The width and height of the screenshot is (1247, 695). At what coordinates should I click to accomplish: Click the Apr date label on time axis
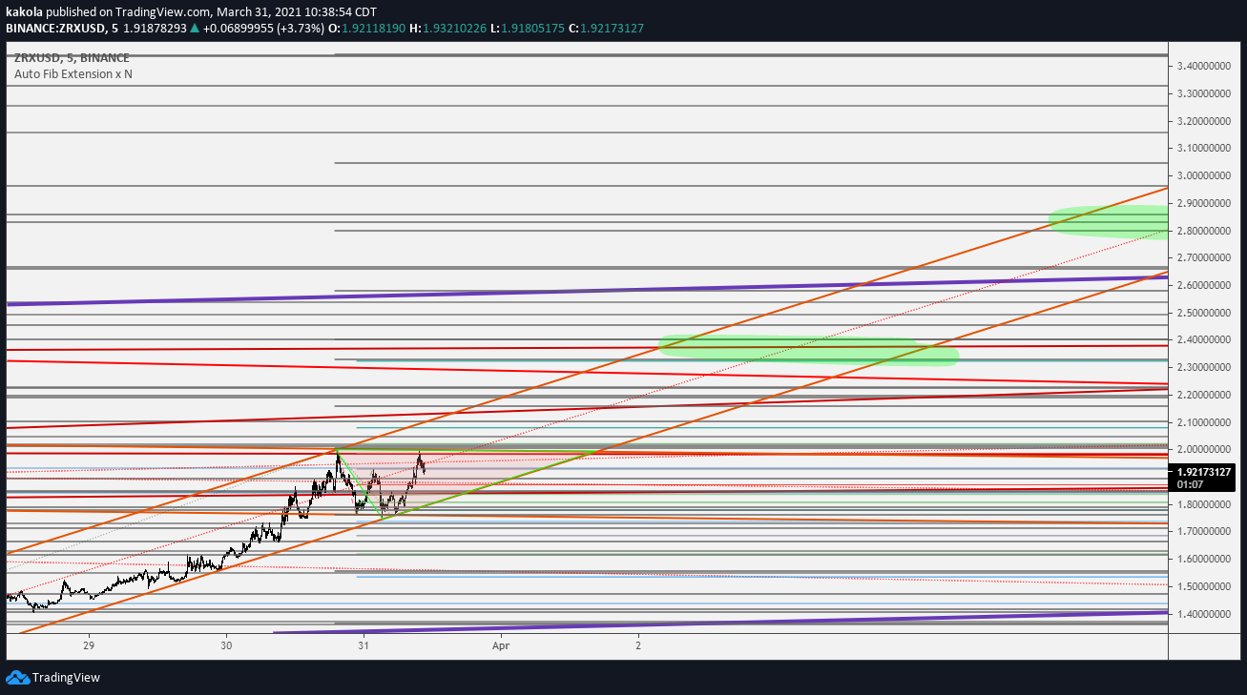click(x=501, y=645)
